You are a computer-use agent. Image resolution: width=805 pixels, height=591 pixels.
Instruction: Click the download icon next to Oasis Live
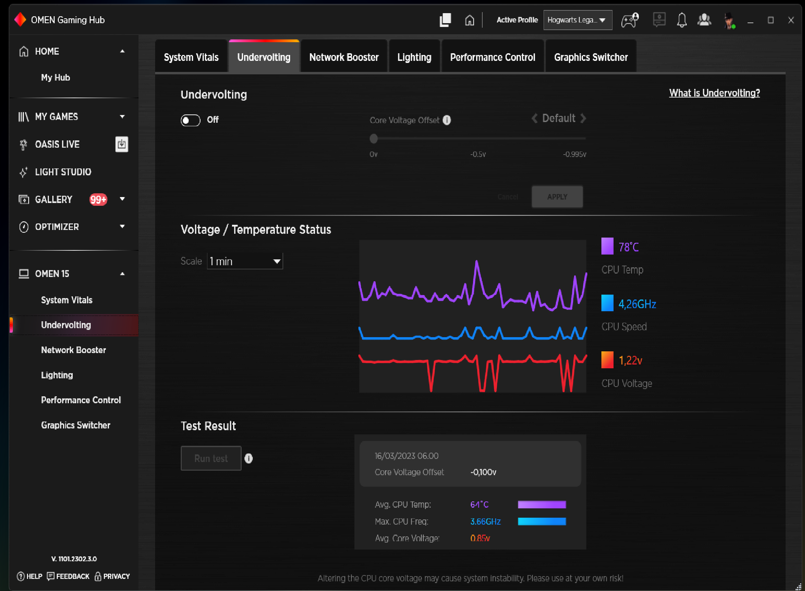122,144
